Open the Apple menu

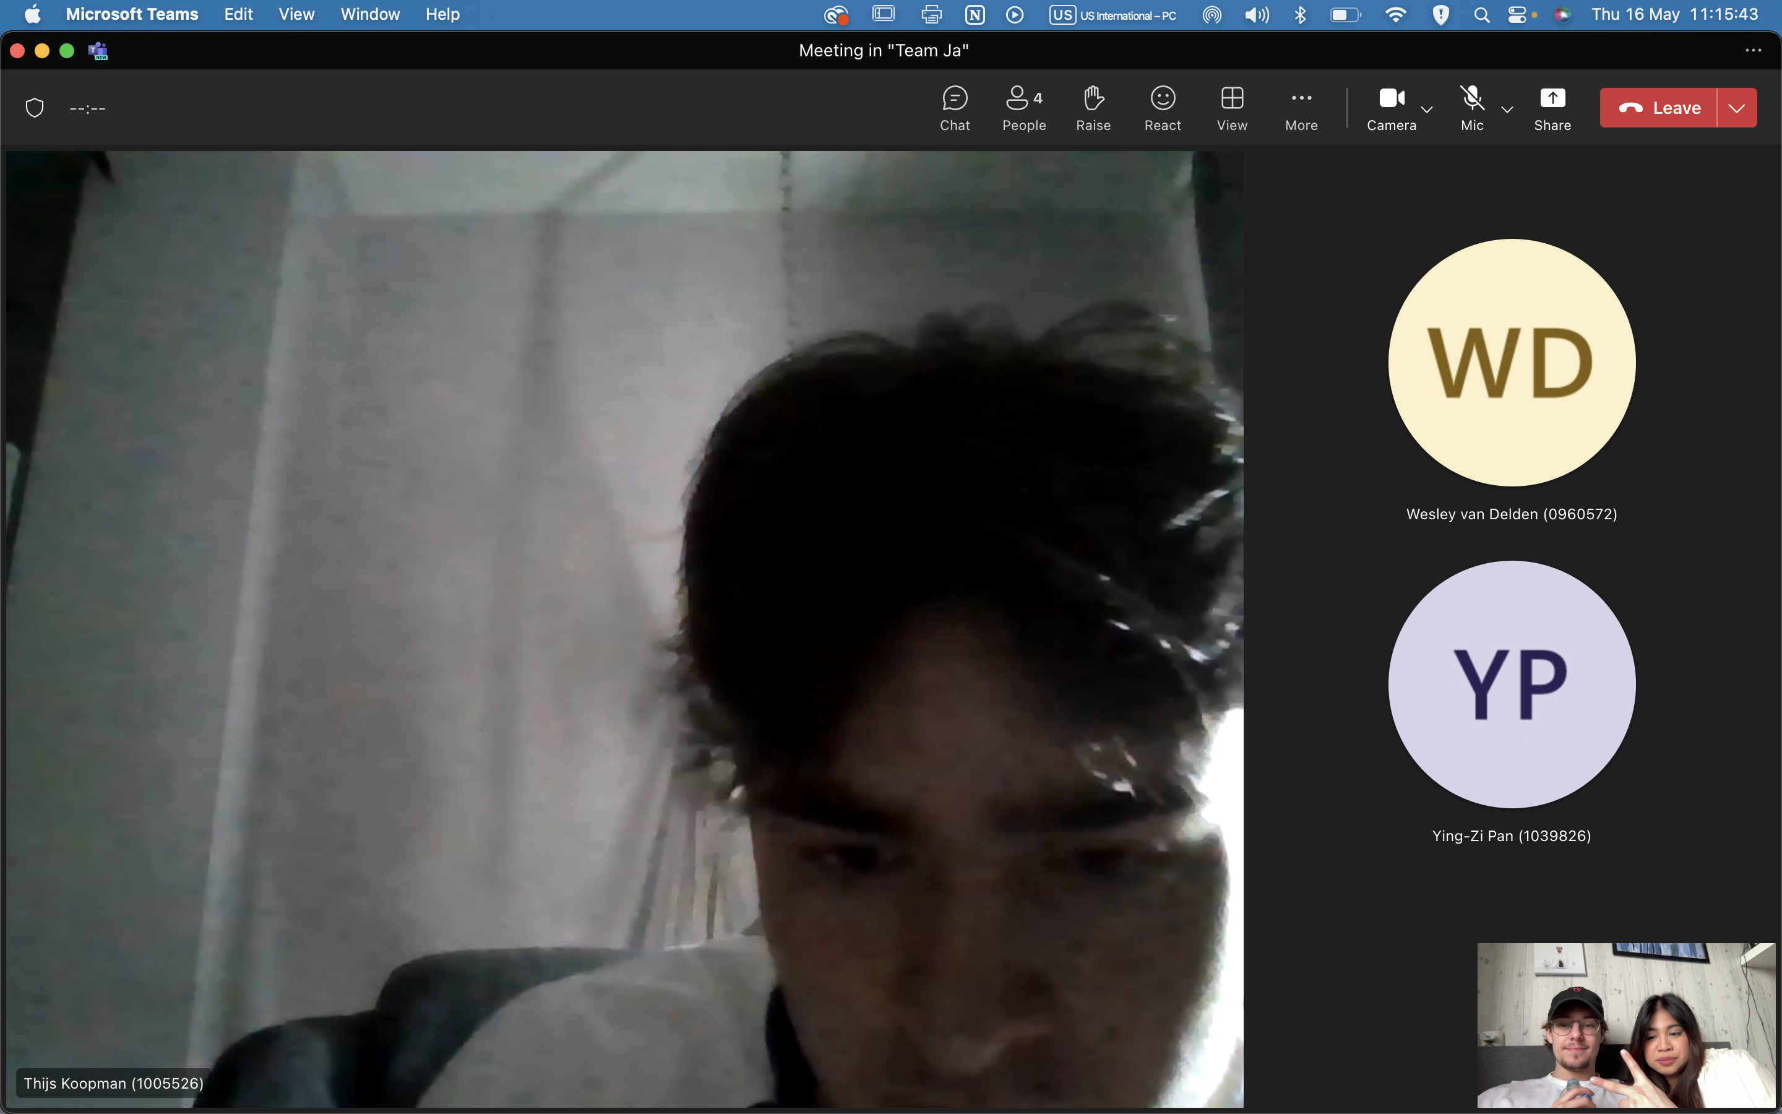tap(32, 14)
